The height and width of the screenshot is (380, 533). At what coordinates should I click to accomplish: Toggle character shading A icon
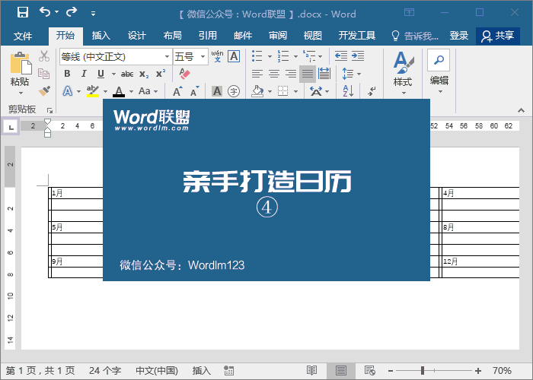point(217,91)
